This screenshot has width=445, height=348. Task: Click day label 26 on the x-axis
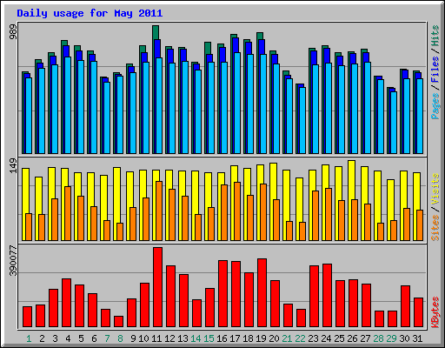[x=352, y=338]
